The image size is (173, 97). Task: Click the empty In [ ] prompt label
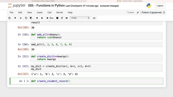tap(24, 81)
